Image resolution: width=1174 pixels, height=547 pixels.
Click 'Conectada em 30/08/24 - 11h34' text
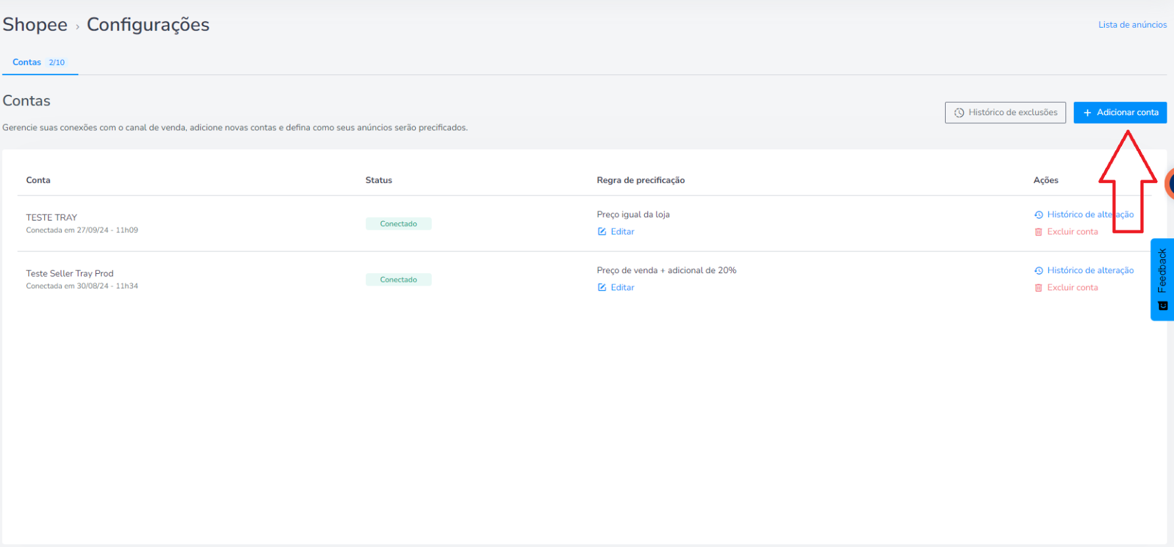pyautogui.click(x=82, y=286)
